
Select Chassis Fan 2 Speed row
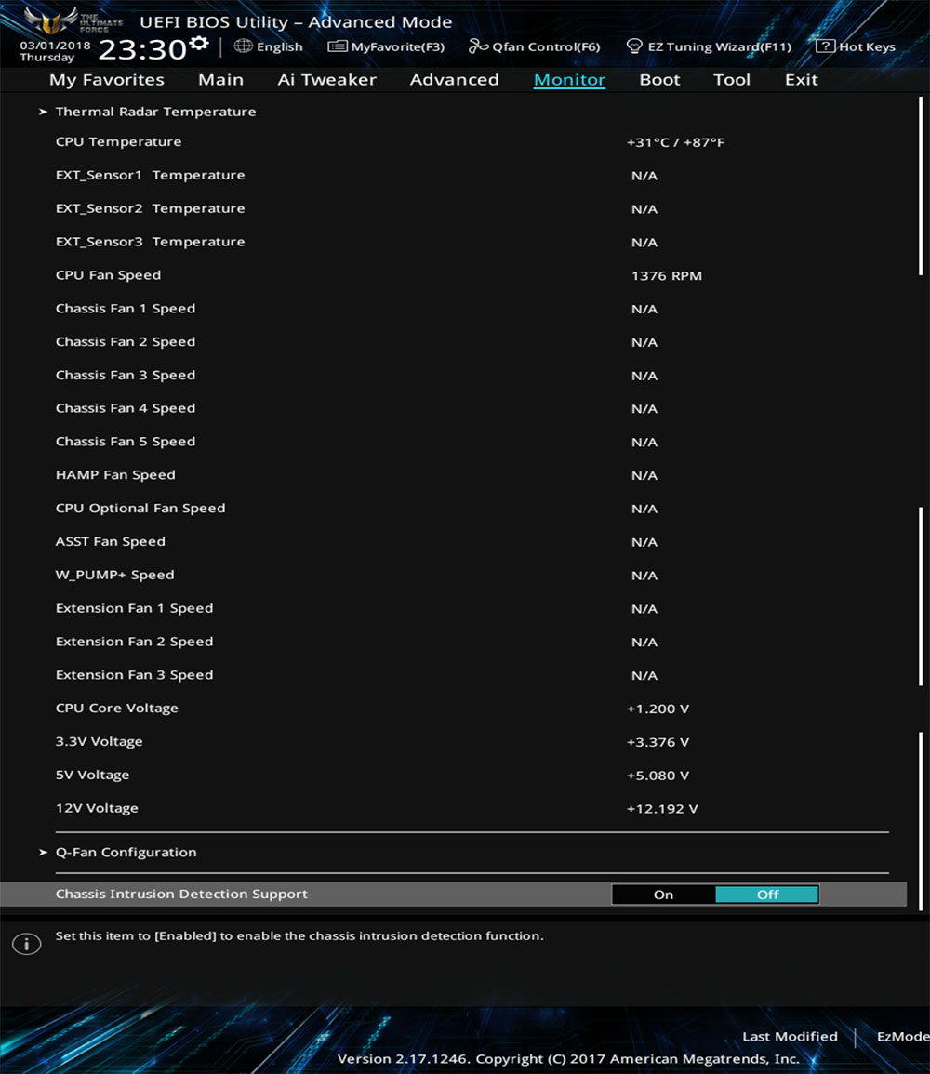tap(126, 342)
